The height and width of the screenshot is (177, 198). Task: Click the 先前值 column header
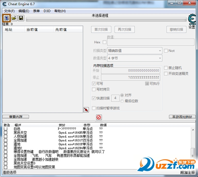(x=68, y=30)
